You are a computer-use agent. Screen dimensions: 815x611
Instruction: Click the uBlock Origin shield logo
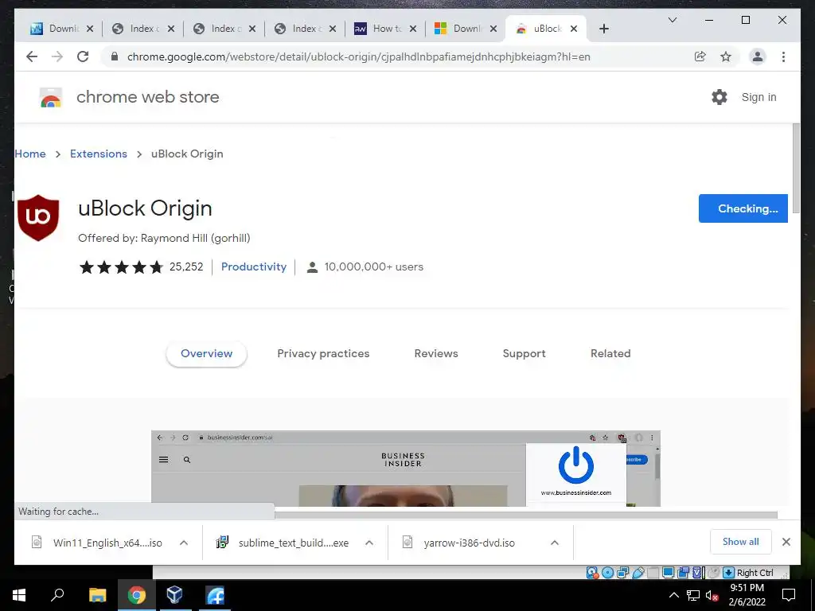[x=38, y=218]
